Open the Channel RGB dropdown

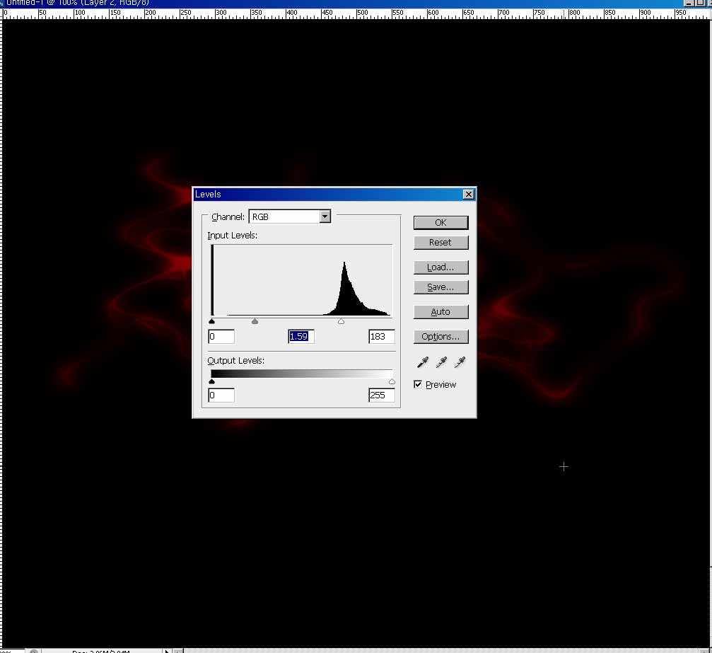pos(290,216)
